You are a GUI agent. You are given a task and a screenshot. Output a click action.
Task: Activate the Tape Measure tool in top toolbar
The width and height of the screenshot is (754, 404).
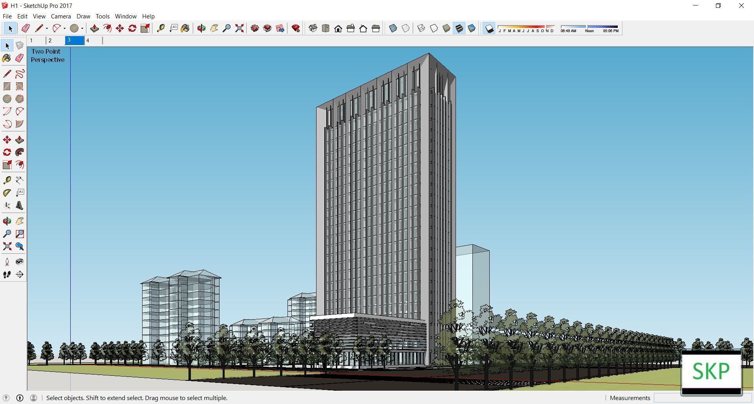click(161, 28)
